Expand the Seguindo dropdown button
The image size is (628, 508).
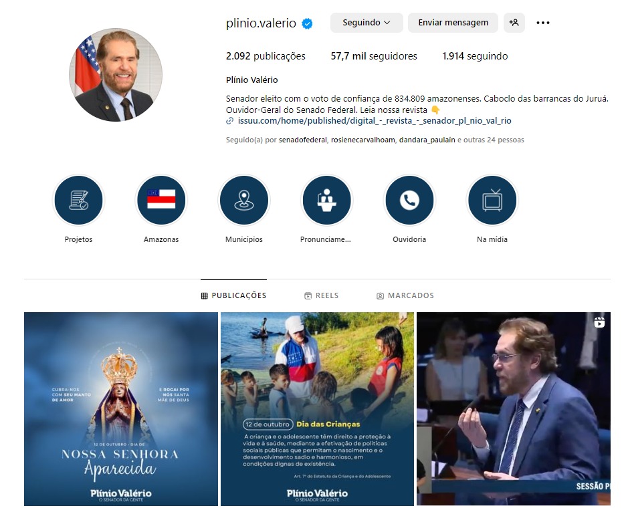[x=367, y=23]
